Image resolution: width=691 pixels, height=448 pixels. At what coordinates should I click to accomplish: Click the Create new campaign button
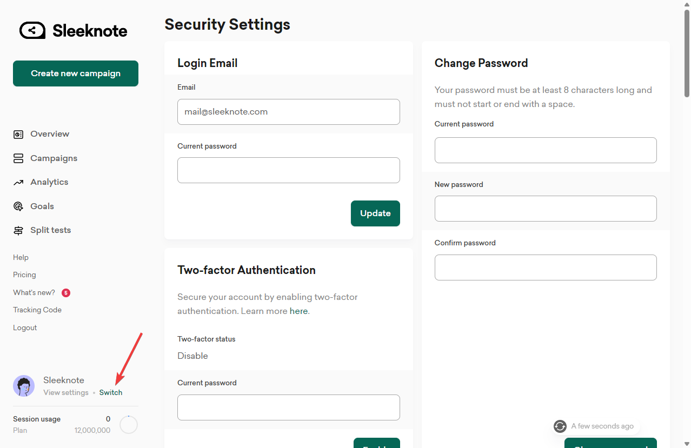pos(76,73)
